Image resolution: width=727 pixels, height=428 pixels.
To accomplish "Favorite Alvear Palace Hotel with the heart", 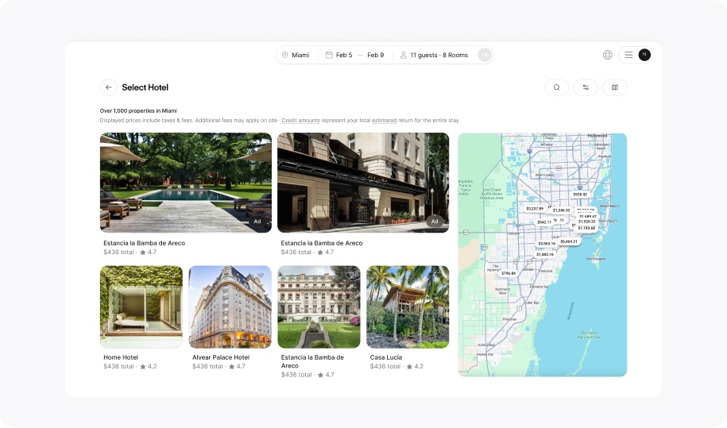I will [261, 276].
